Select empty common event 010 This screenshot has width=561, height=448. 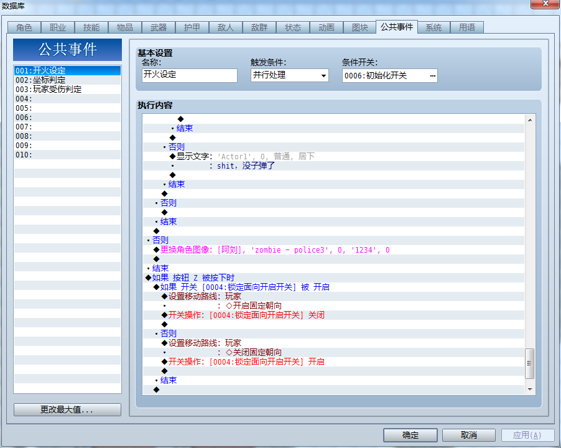[x=67, y=154]
